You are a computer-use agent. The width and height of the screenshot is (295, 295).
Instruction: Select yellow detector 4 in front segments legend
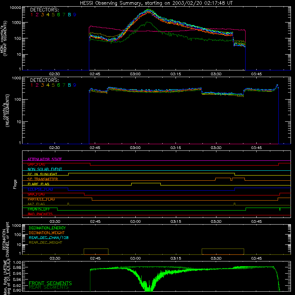coord(48,15)
